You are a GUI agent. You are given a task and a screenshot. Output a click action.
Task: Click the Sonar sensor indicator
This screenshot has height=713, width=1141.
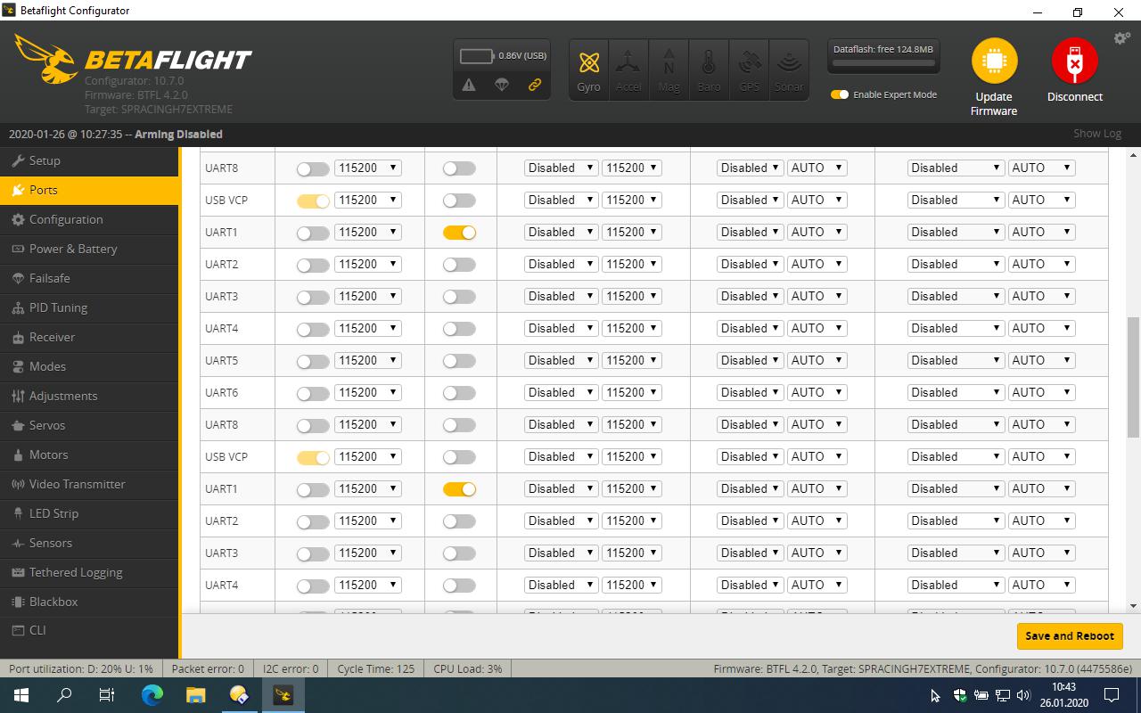[x=788, y=68]
